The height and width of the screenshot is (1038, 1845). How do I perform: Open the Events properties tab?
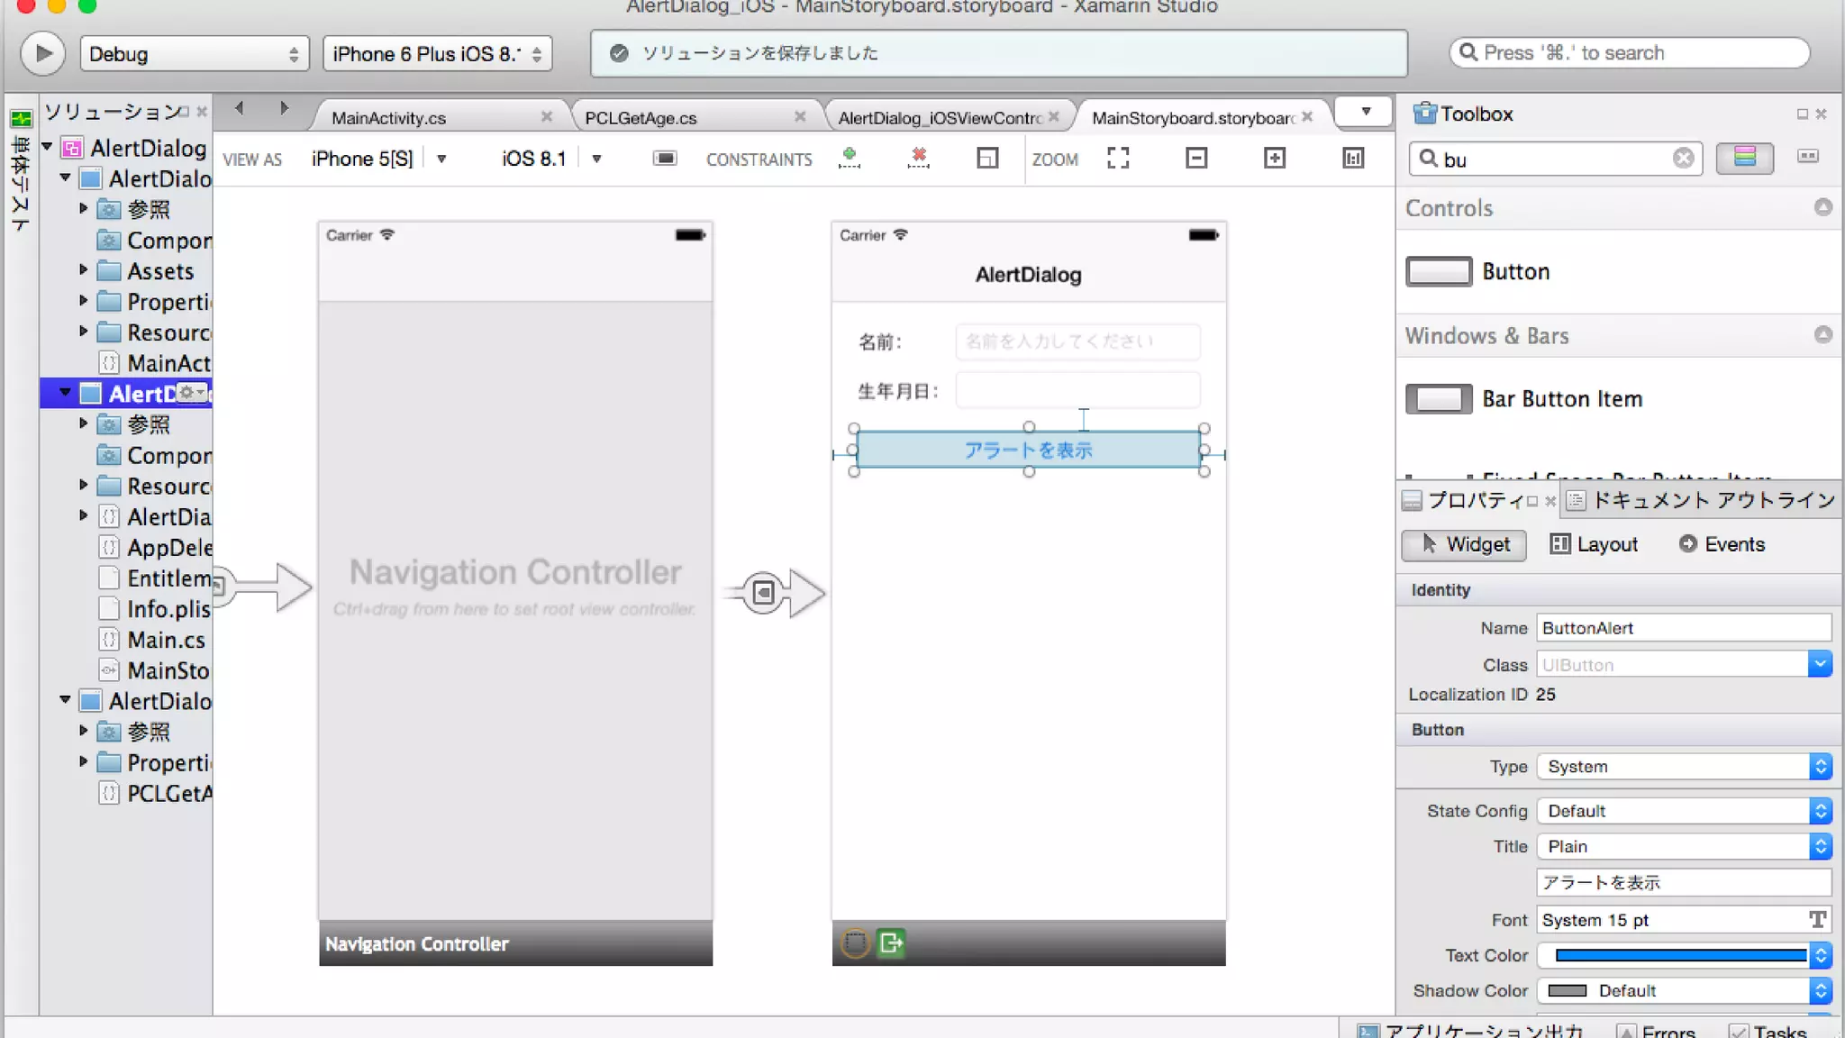tap(1722, 544)
